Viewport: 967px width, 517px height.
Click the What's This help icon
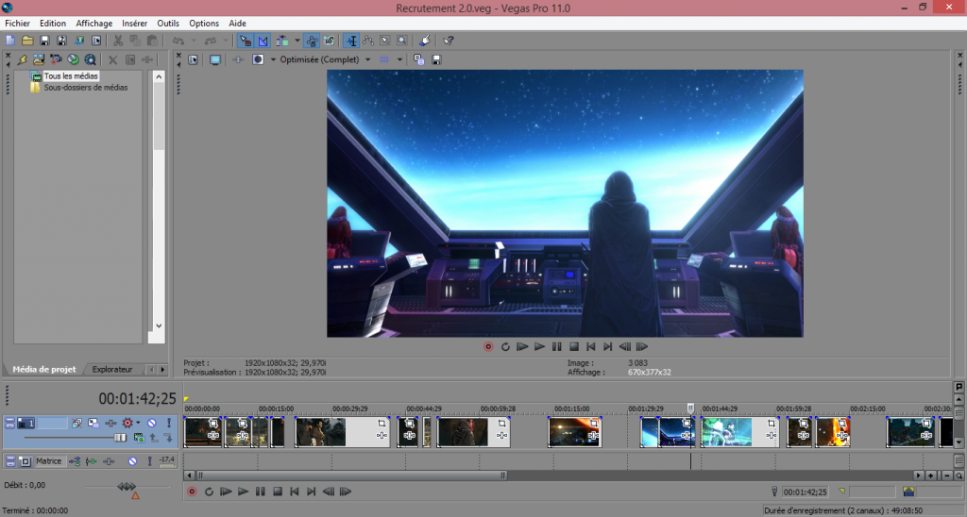click(448, 41)
